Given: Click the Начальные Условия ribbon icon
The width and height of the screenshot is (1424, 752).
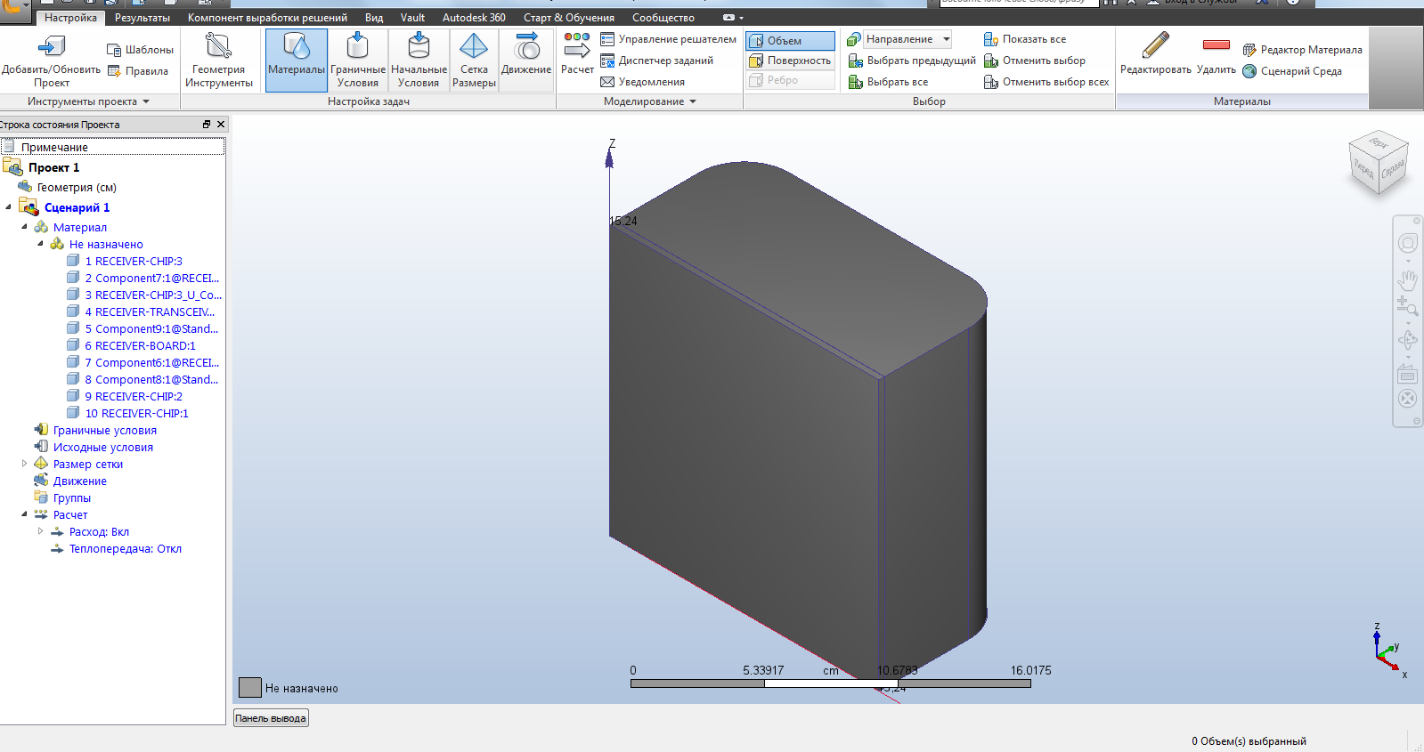Looking at the screenshot, I should click(419, 46).
